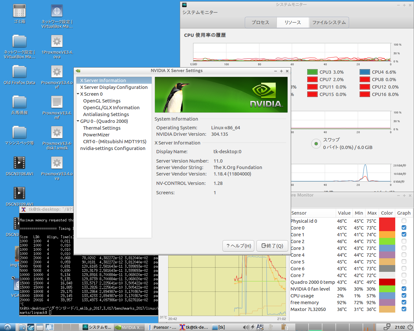Click the ヘルプ(H) help button
Screen dimensions: 414x331
239,246
